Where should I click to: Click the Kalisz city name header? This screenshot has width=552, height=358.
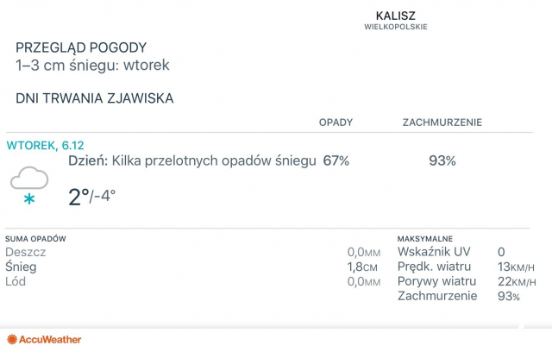[x=396, y=16]
